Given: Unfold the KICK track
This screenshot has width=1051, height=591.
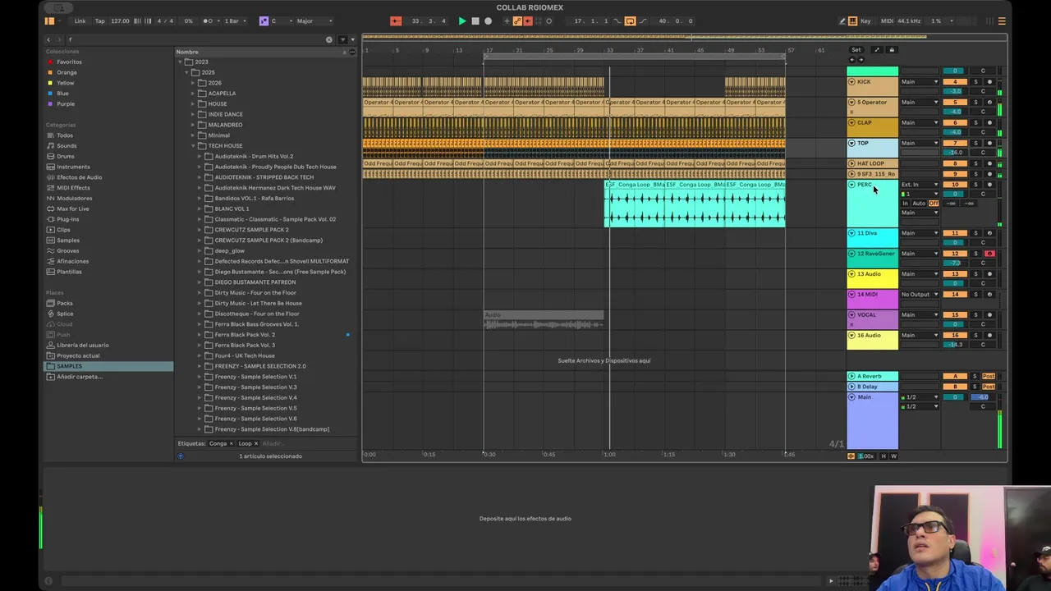Looking at the screenshot, I should click(851, 82).
